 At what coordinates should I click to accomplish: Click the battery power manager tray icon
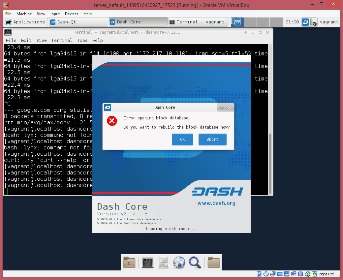tap(313, 22)
